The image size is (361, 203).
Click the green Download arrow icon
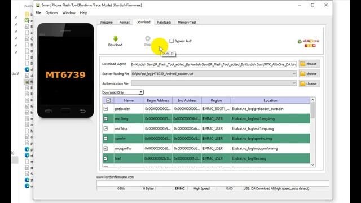116,38
